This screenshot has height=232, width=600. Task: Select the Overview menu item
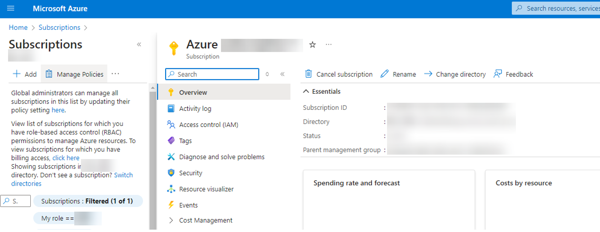(223, 92)
